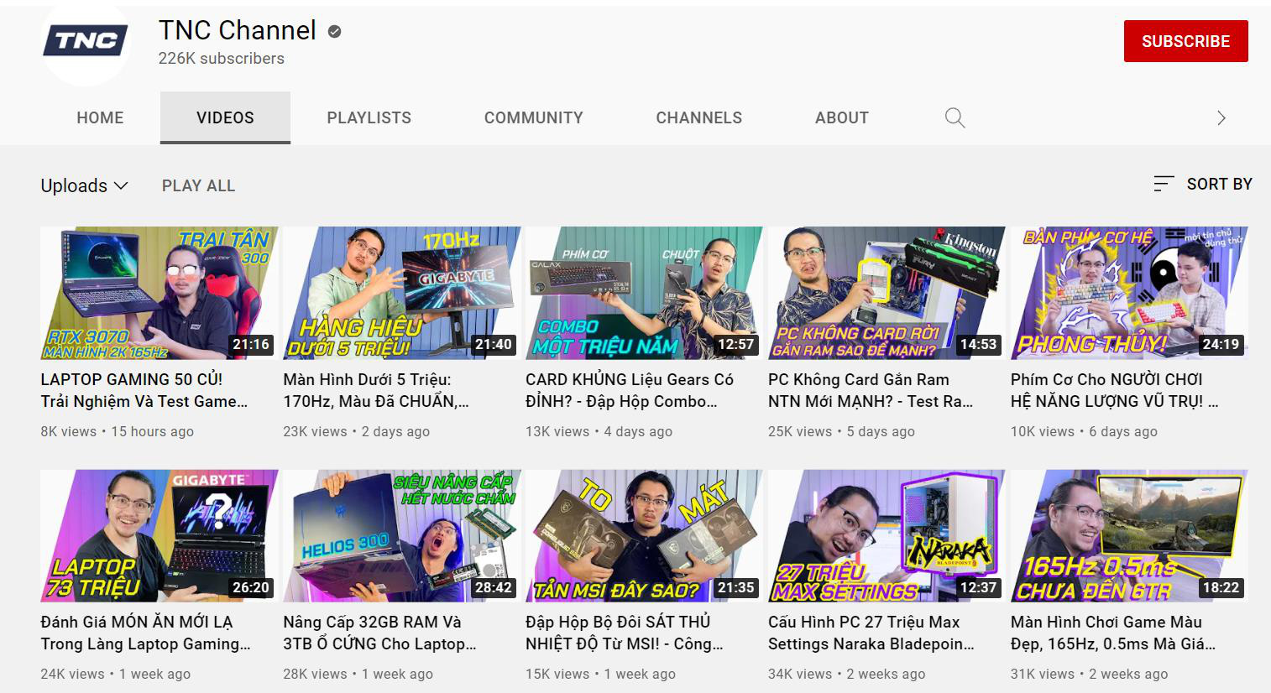View the ABOUT tab
This screenshot has height=693, width=1271.
point(841,117)
